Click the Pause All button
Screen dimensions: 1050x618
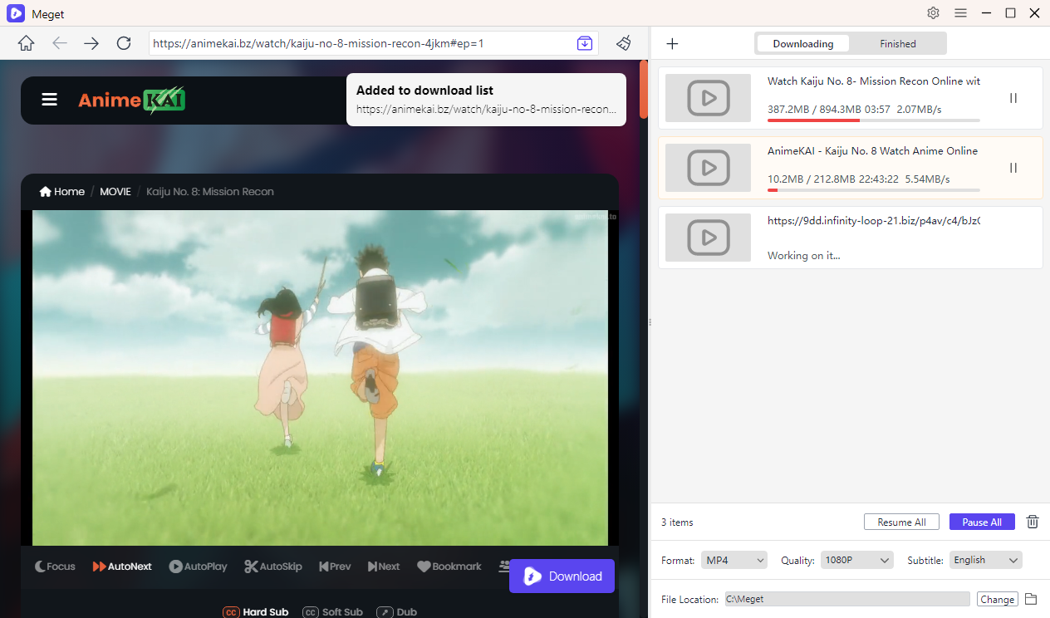click(x=981, y=522)
